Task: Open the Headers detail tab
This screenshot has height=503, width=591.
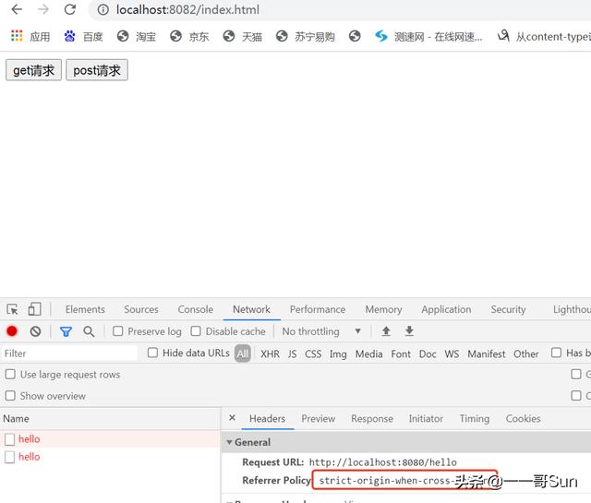Action: tap(267, 419)
